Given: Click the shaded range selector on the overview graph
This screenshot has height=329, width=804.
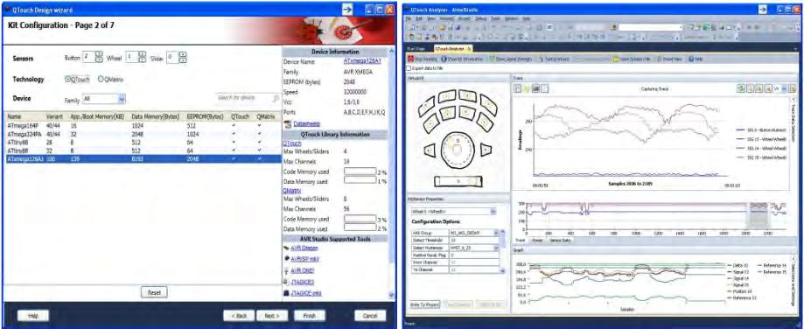Looking at the screenshot, I should pyautogui.click(x=757, y=213).
